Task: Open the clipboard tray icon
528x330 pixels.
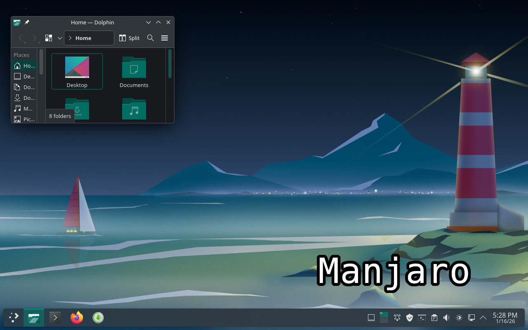Action: pos(434,318)
